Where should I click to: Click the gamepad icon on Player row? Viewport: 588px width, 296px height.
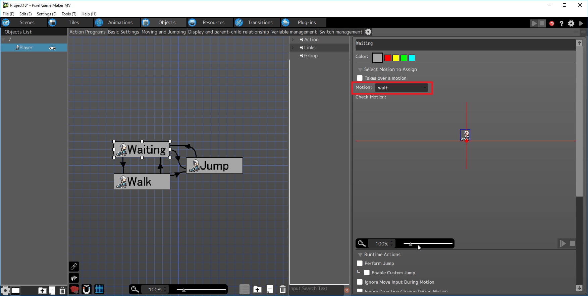[x=52, y=48]
